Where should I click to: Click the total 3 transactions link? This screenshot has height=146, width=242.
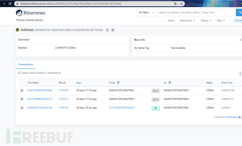46,73
